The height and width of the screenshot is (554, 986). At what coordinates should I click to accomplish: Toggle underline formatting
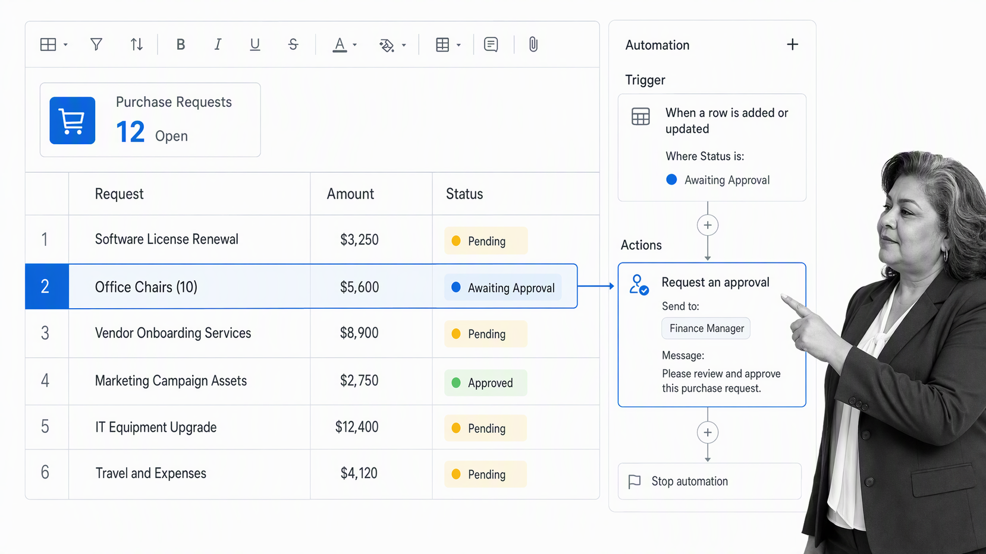pos(255,45)
